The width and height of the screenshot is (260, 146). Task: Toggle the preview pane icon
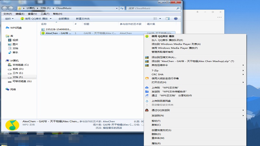[168, 18]
